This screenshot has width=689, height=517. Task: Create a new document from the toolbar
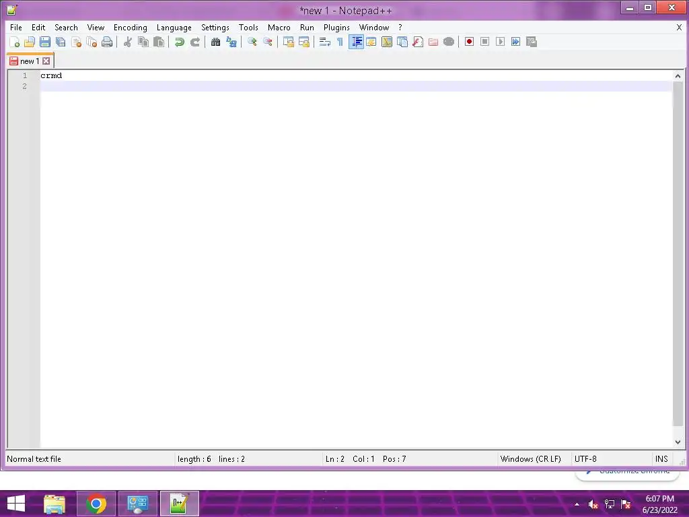click(15, 42)
